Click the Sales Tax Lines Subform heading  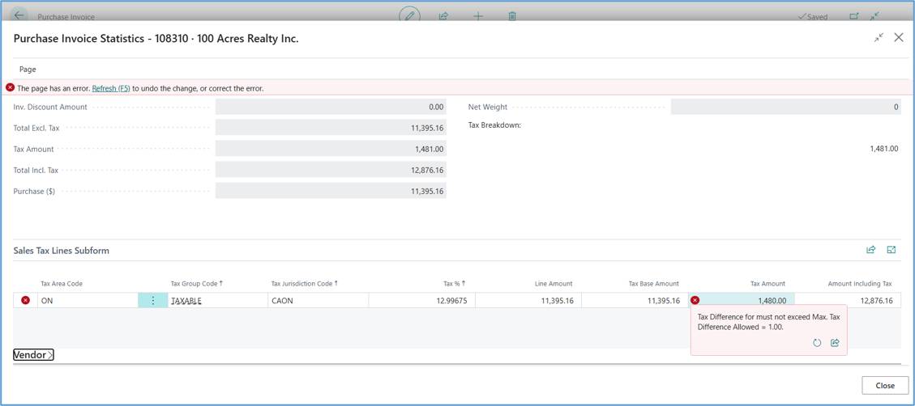62,251
